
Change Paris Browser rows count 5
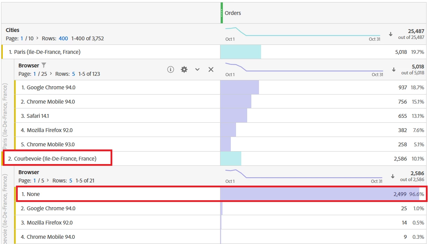pyautogui.click(x=74, y=74)
